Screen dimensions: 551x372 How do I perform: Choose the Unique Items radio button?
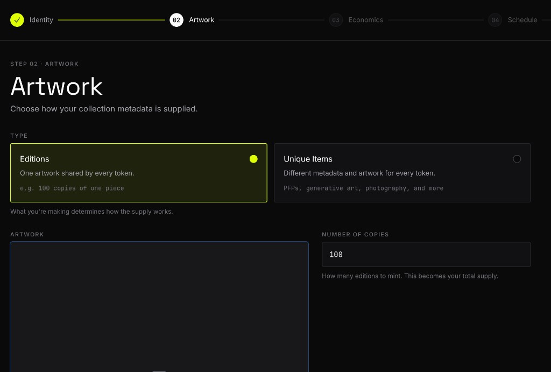(x=517, y=159)
